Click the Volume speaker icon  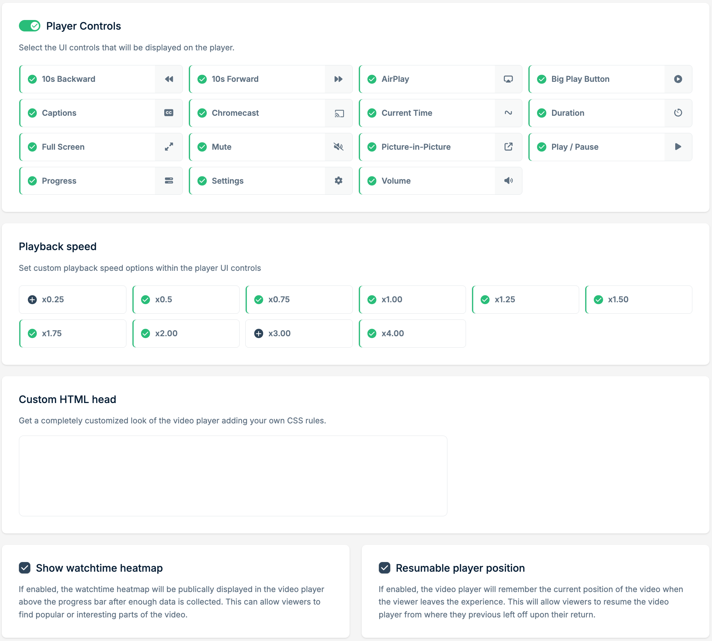[508, 181]
